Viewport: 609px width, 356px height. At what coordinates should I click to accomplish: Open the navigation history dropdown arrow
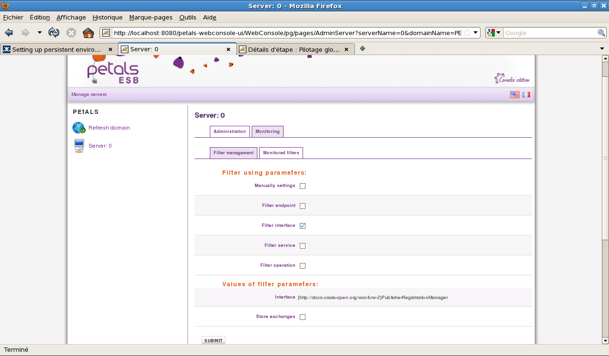point(39,33)
